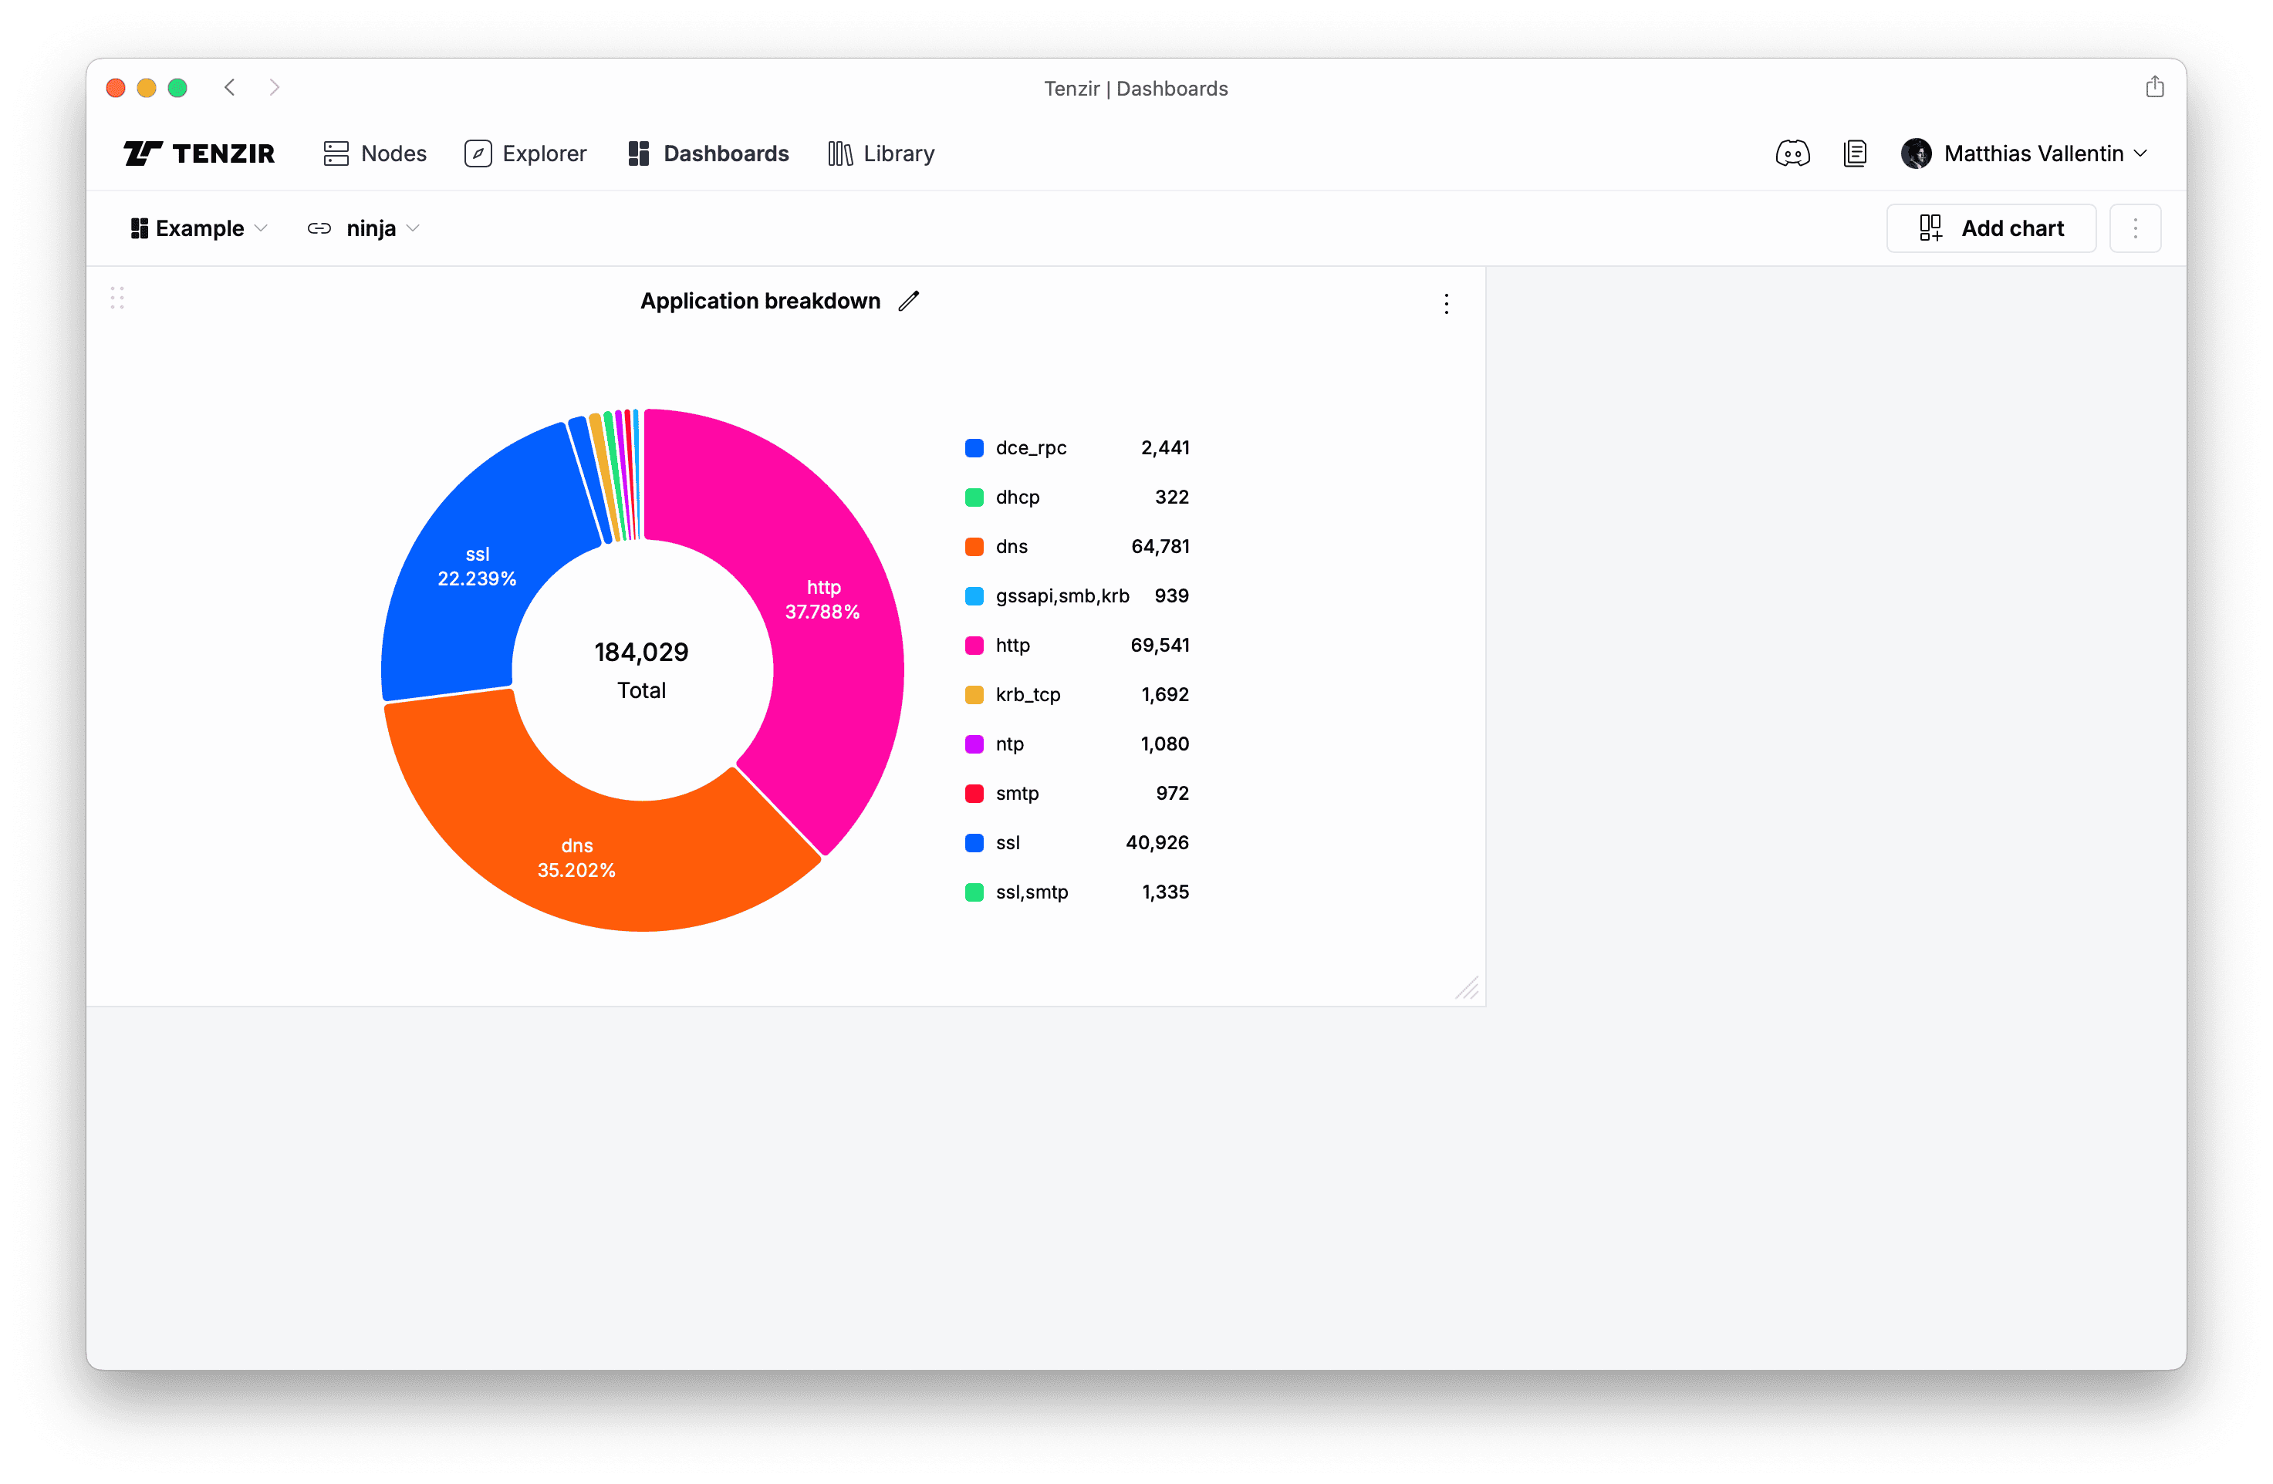Edit the Application breakdown chart title via the pencil

[908, 300]
